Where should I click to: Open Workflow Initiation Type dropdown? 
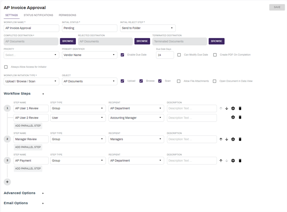click(31, 82)
